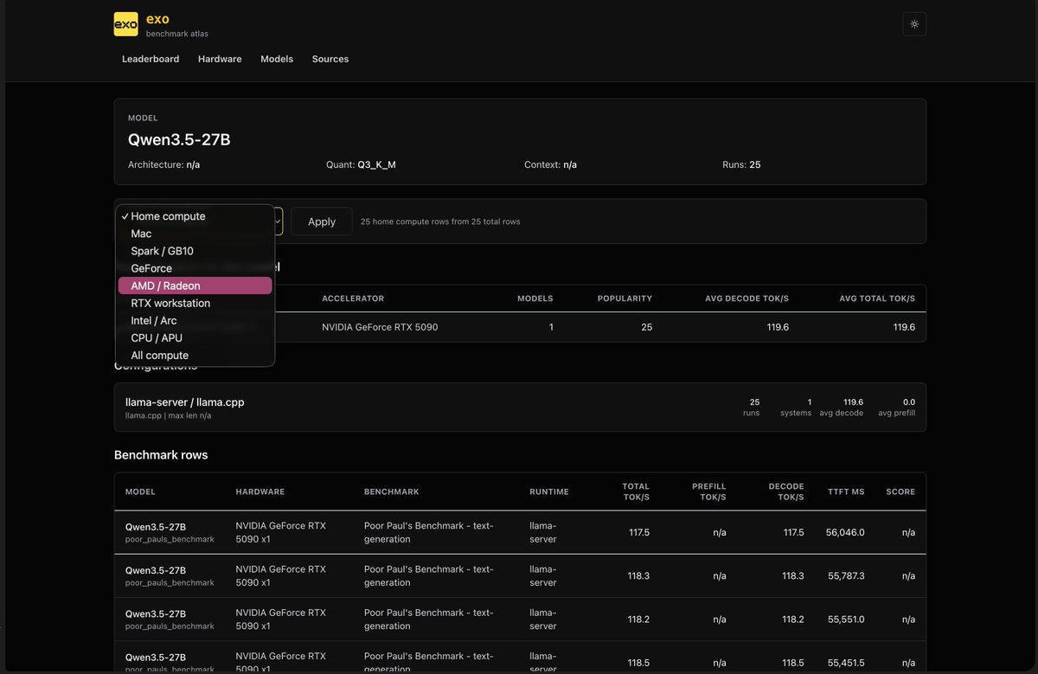This screenshot has width=1038, height=674.
Task: Click the llama.cpp | max len n/a subtitle
Action: click(x=168, y=416)
